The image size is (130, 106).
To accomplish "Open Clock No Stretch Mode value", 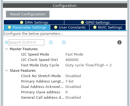I will [73, 76].
